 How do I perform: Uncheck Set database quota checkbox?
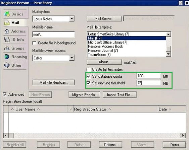pos(89,76)
